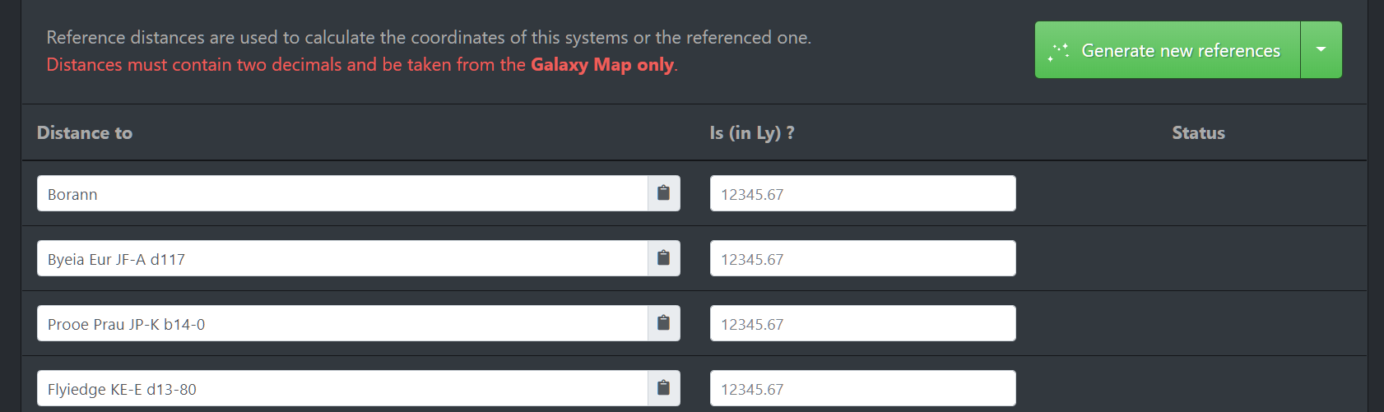
Task: Click clipboard icon beside Byeia Eur JF-A d117
Action: [x=663, y=258]
